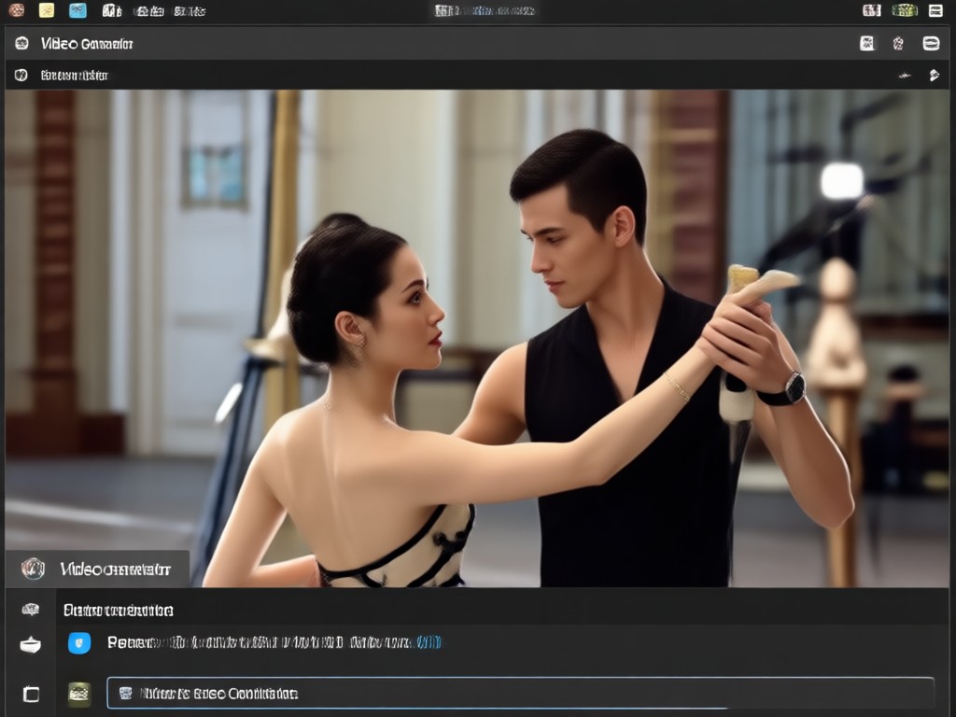Click the green icon at top right
The image size is (956, 717).
click(905, 10)
